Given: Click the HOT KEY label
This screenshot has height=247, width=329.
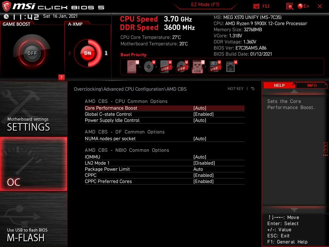Looking at the screenshot, I should tap(236, 89).
